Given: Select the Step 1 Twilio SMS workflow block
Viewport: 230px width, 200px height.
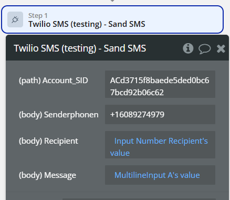Looking at the screenshot, I should point(112,19).
